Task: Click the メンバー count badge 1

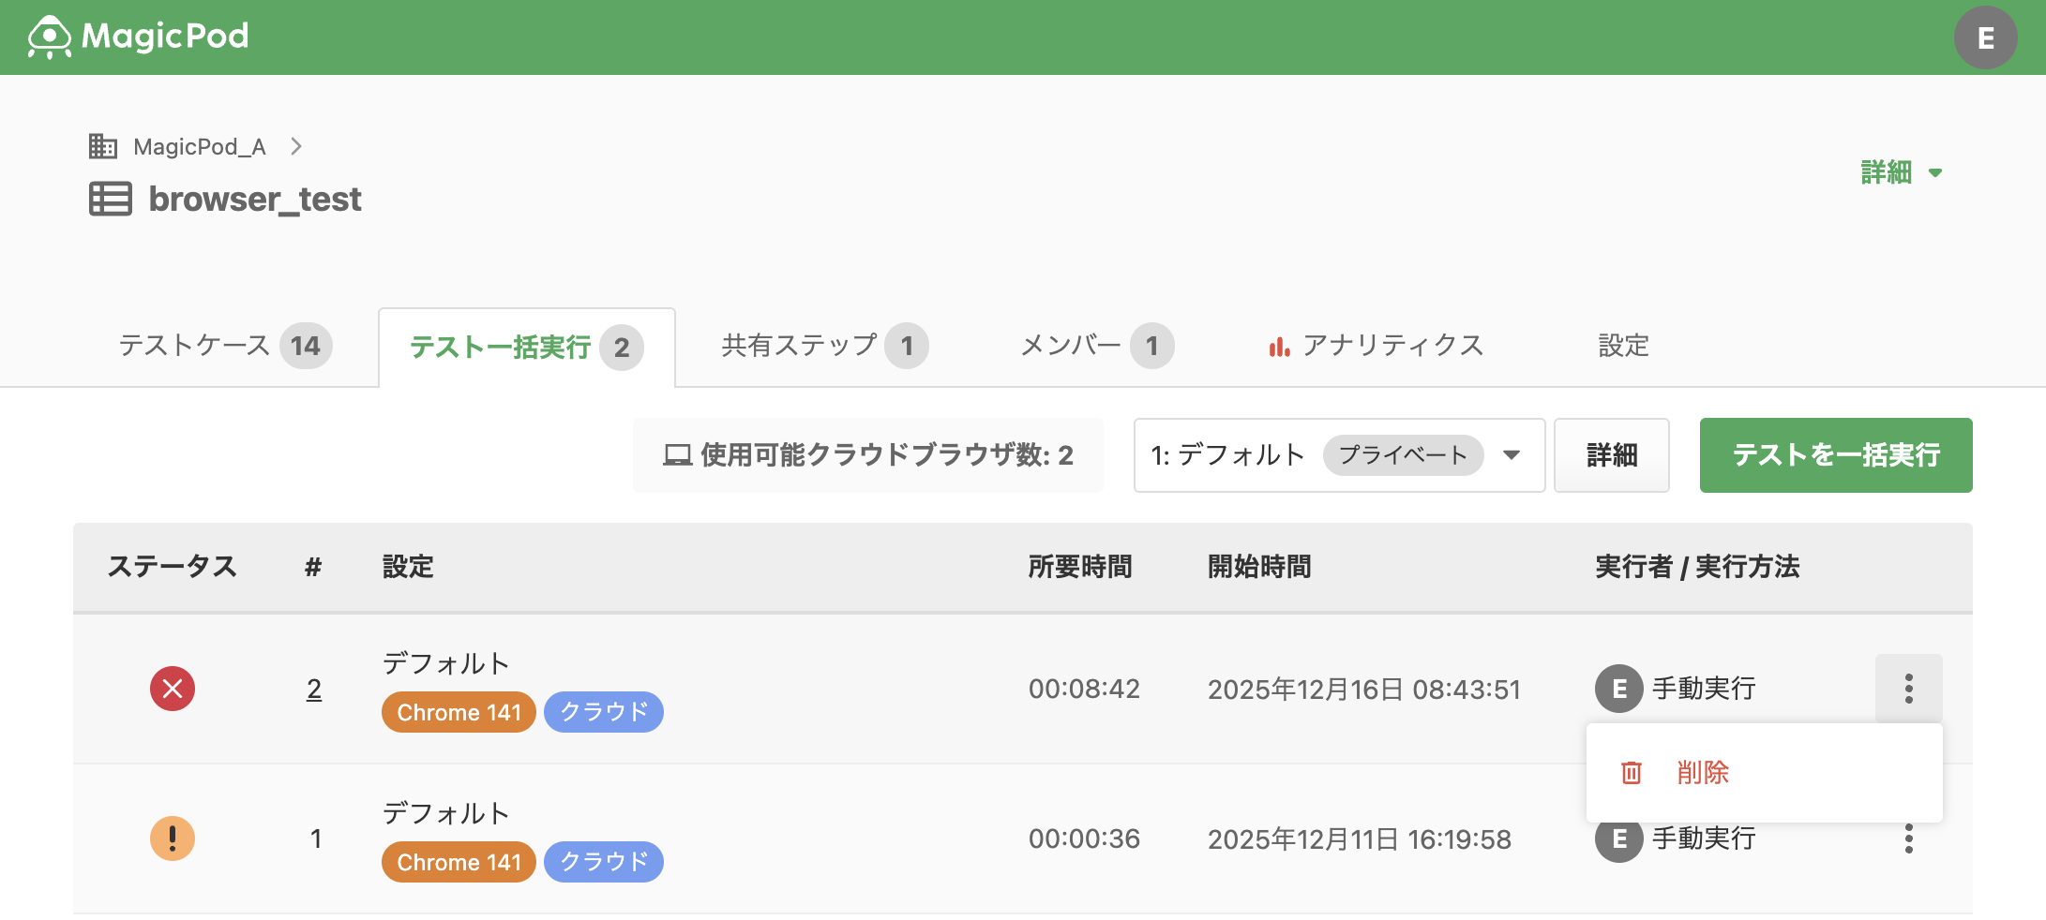Action: 1152,346
